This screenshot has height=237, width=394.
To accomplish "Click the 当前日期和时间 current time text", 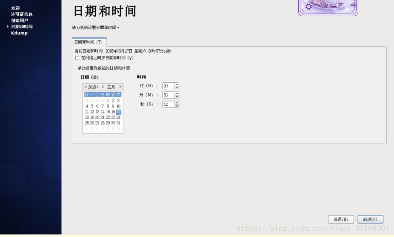I will pos(123,51).
